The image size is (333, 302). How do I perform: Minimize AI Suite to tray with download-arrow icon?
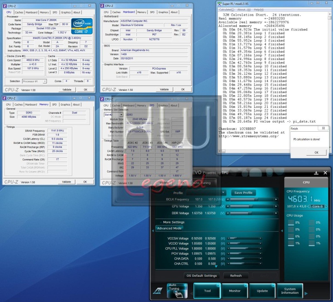point(316,173)
